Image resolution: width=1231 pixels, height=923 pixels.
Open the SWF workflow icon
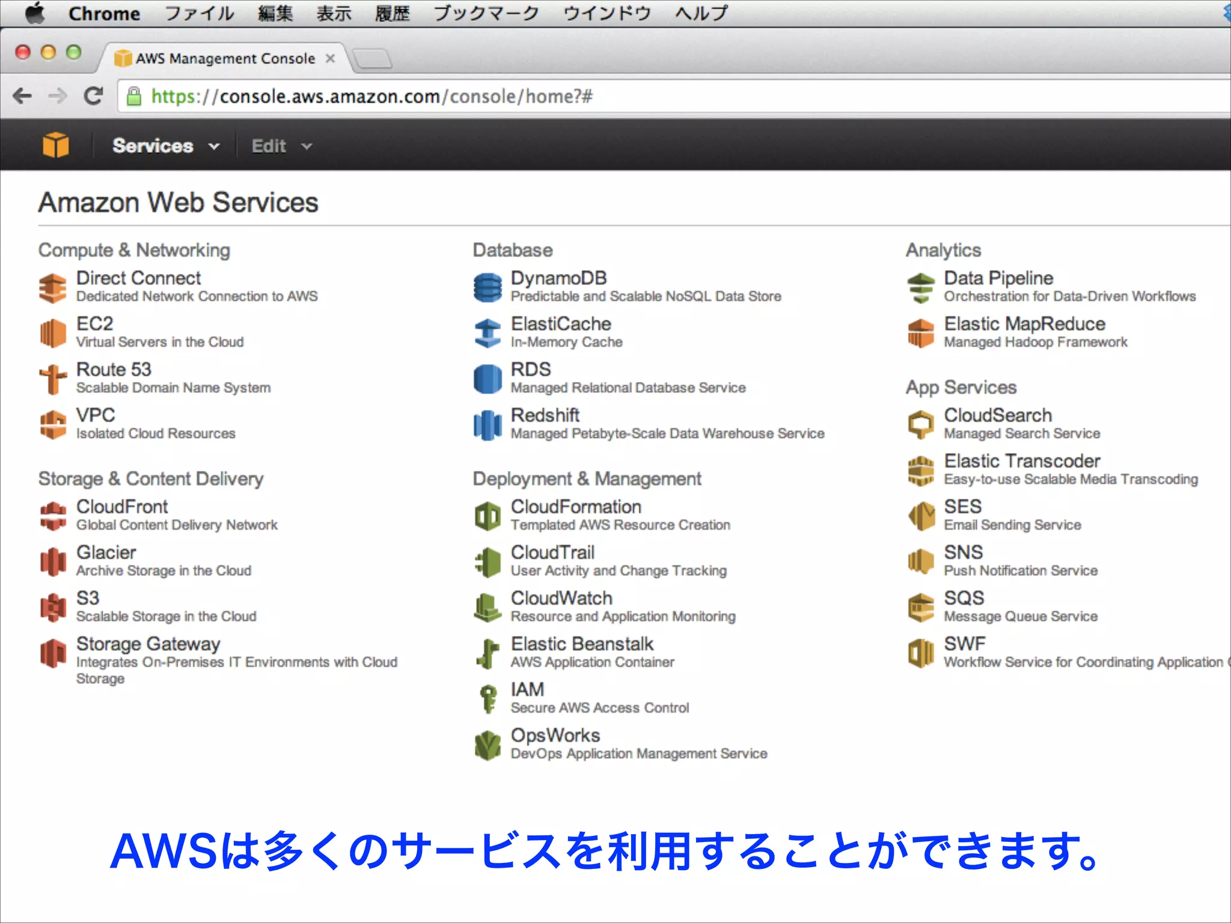pos(921,653)
